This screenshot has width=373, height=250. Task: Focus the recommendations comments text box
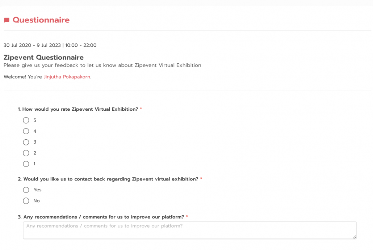[189, 230]
